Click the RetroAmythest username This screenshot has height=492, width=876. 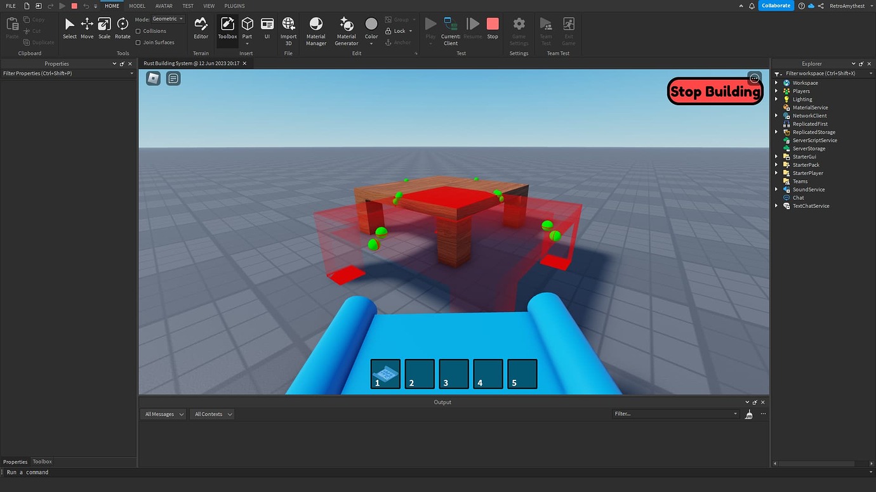coord(847,6)
